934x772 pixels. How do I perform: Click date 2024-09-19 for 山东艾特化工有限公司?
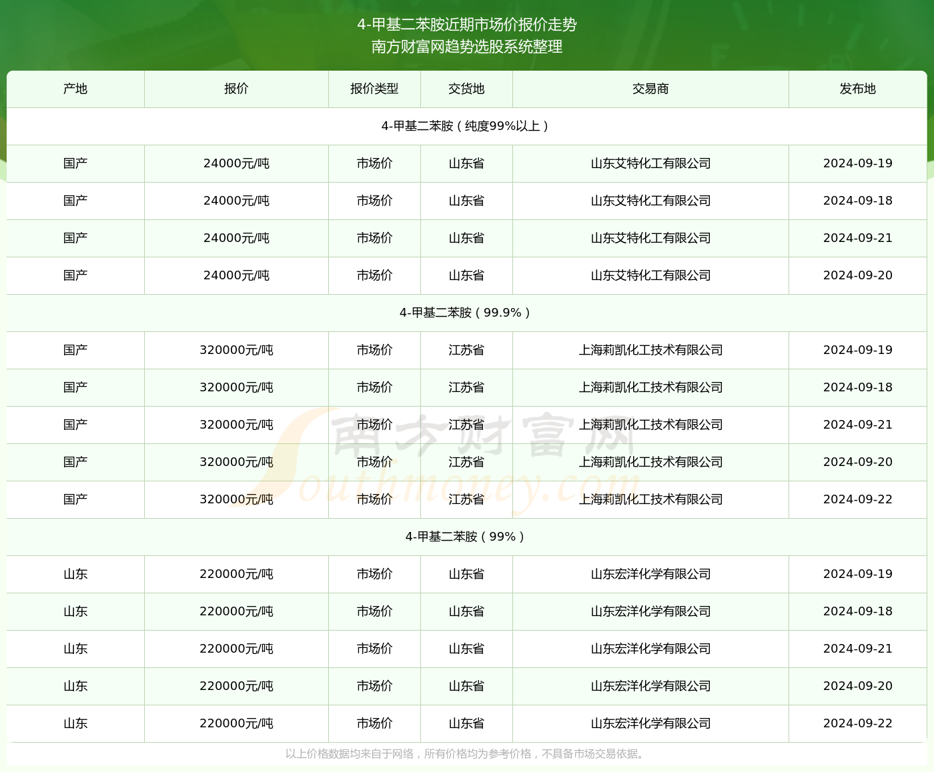coord(858,163)
